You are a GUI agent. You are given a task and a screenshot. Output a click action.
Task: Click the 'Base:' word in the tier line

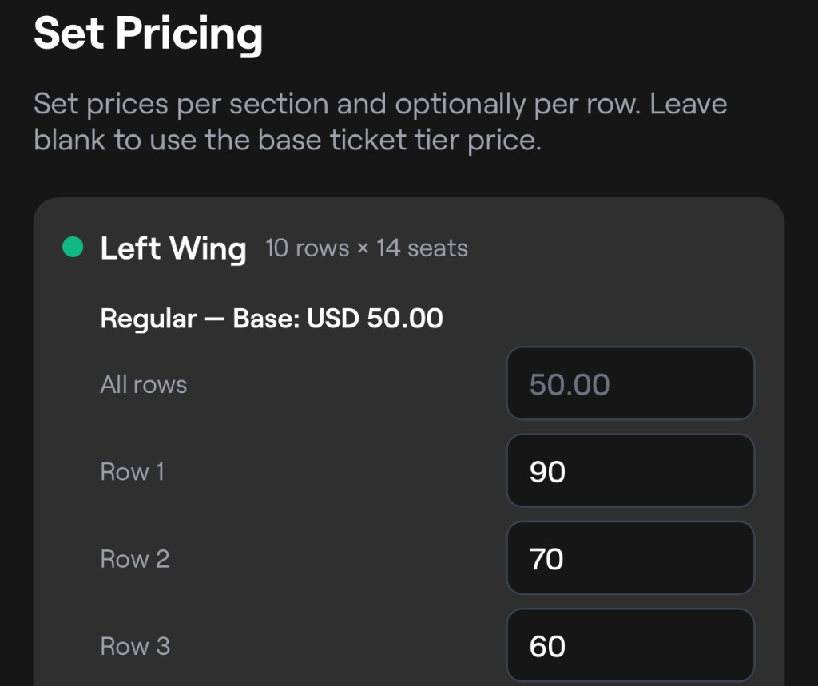click(266, 319)
